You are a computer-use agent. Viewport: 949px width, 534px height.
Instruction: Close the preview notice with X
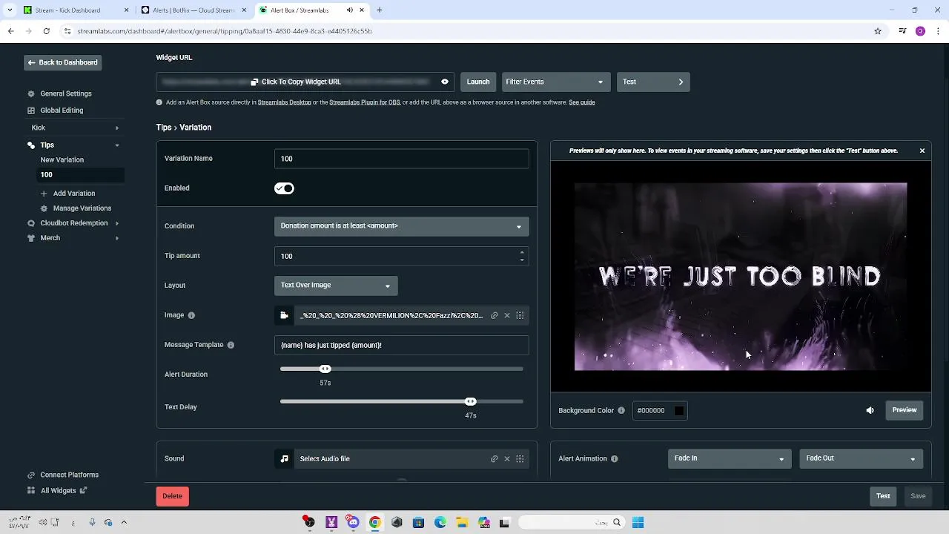922,151
